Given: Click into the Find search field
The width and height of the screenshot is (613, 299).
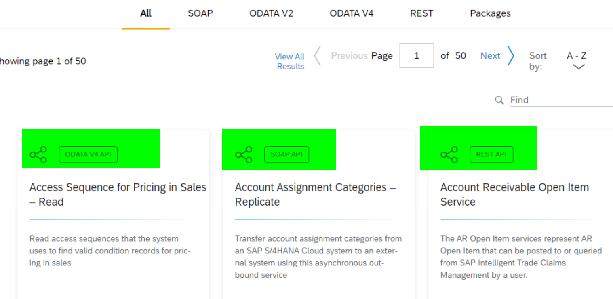Looking at the screenshot, I should pyautogui.click(x=562, y=100).
